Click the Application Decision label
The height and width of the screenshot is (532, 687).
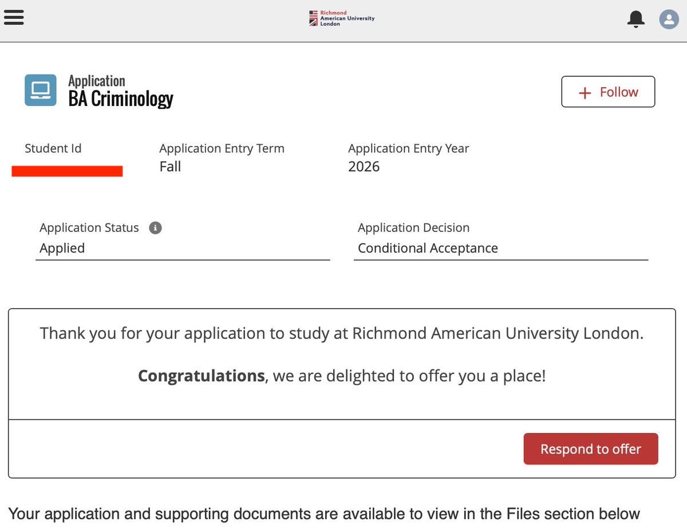[413, 228]
